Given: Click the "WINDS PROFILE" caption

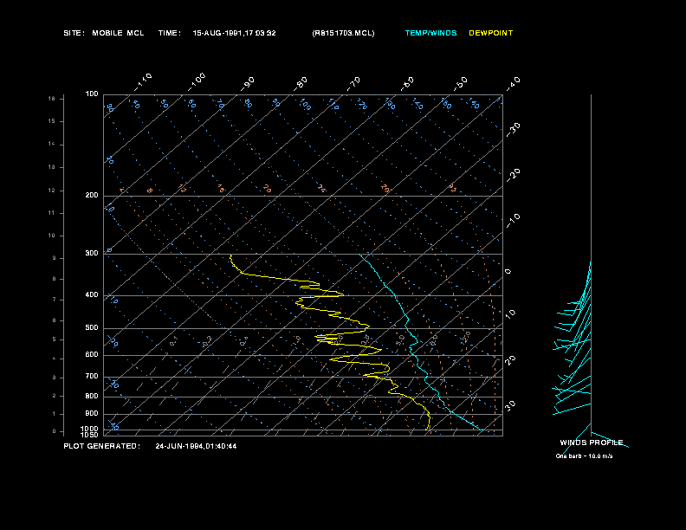Looking at the screenshot, I should coord(592,443).
